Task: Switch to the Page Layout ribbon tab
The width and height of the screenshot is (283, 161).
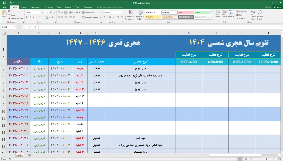Action: (35, 7)
